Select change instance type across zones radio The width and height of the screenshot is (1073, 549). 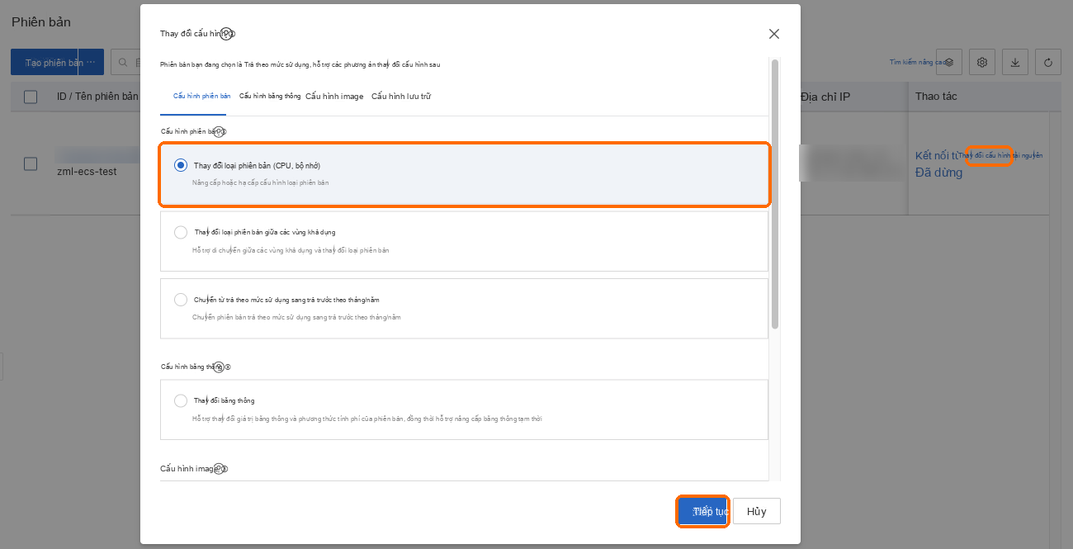[181, 232]
